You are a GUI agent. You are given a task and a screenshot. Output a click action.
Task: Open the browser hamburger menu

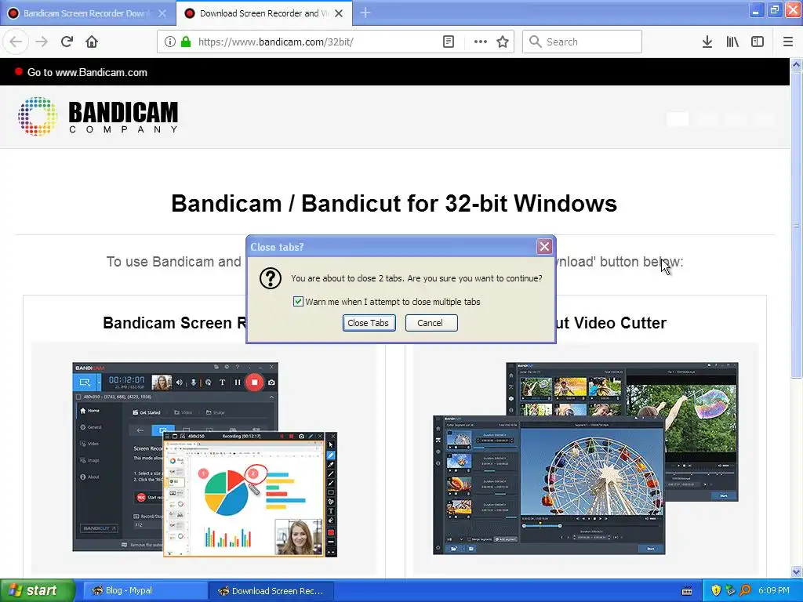788,42
